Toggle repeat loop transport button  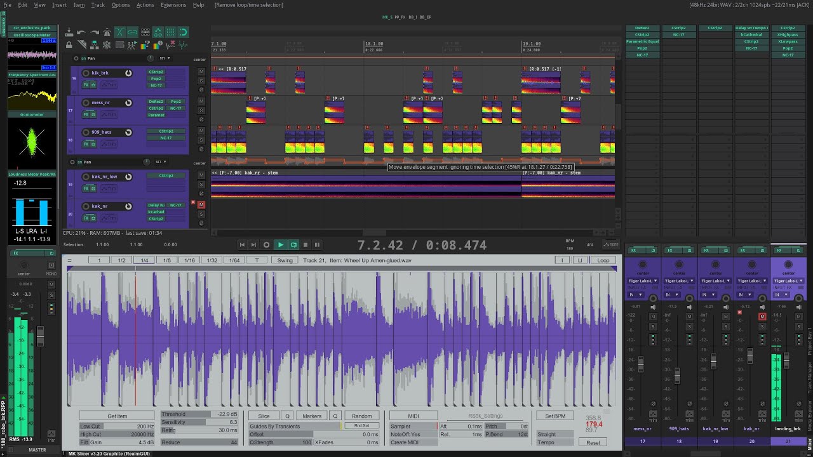tap(293, 244)
